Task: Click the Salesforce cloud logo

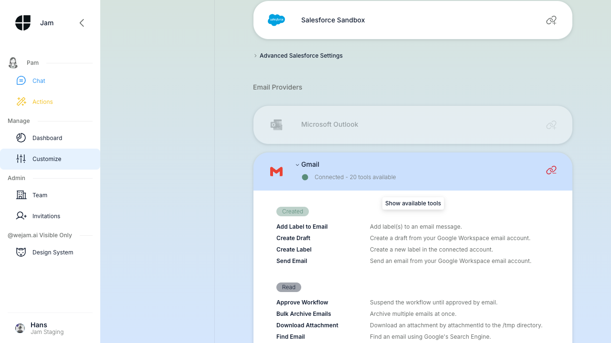Action: click(276, 20)
